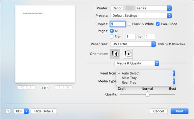Jump to last page in preview
194x119 pixels.
pos(68,87)
